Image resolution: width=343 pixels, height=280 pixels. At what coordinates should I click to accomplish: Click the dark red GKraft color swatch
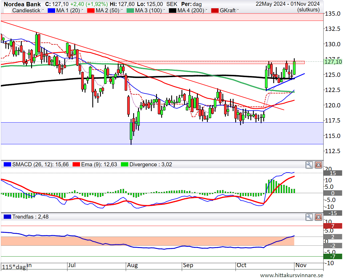pos(215,11)
